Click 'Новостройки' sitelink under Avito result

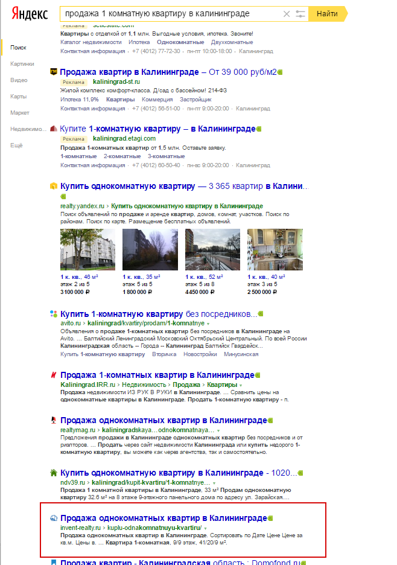(x=200, y=354)
